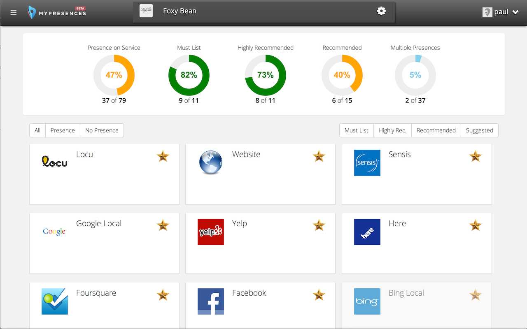This screenshot has height=329, width=527.
Task: Click the MyPresences logo
Action: pos(57,12)
